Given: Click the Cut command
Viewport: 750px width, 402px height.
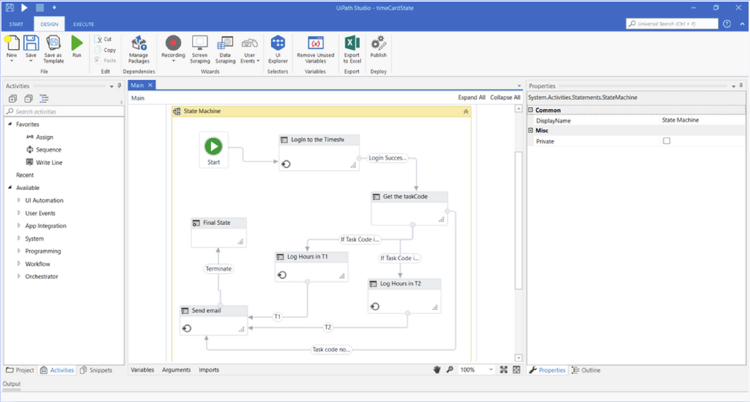Looking at the screenshot, I should tap(103, 39).
